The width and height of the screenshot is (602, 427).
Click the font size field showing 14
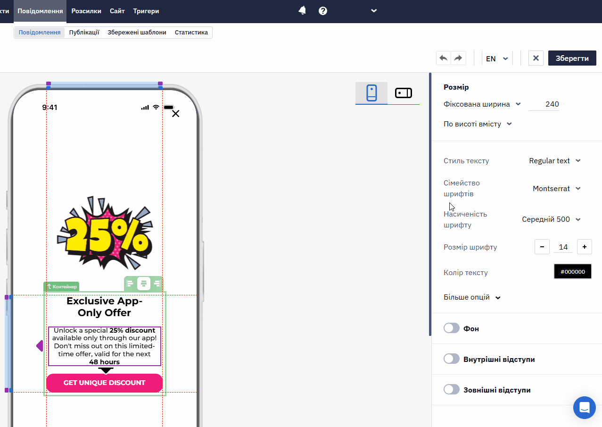pos(563,247)
